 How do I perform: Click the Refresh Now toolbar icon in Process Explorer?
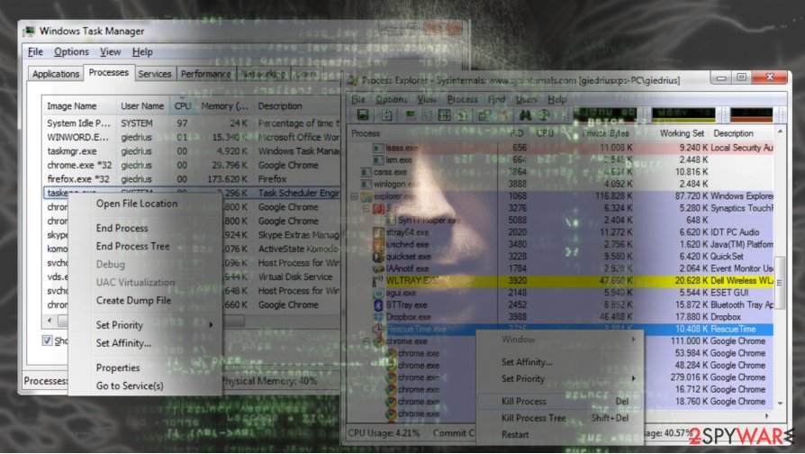click(387, 115)
